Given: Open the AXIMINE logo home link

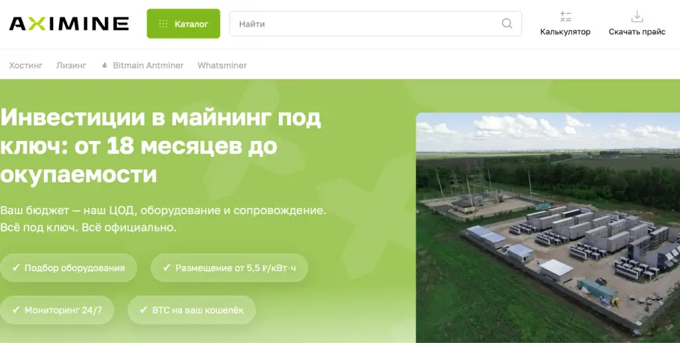Looking at the screenshot, I should click(69, 24).
